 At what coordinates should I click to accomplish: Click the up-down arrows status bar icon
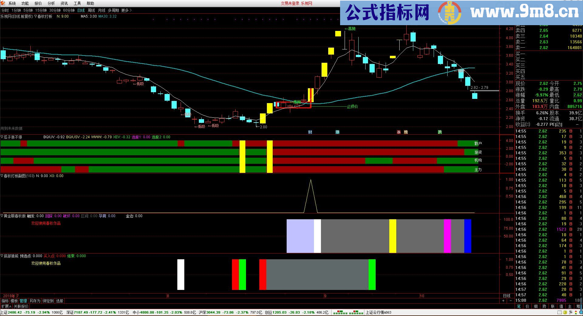click(576, 312)
